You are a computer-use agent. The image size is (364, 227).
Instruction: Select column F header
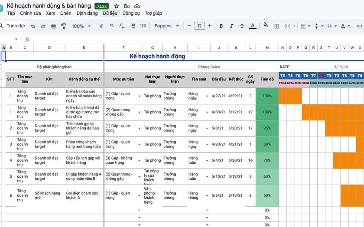pyautogui.click(x=123, y=48)
